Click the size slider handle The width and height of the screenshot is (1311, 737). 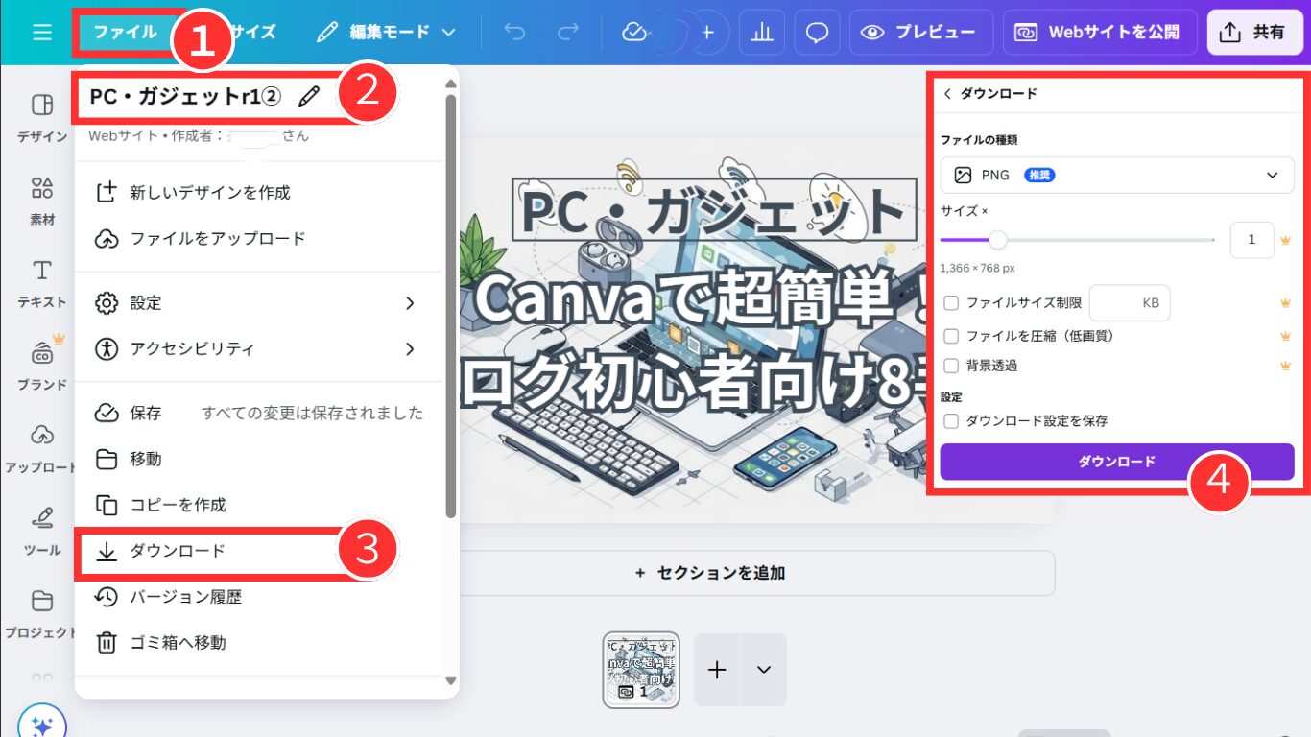click(x=998, y=240)
